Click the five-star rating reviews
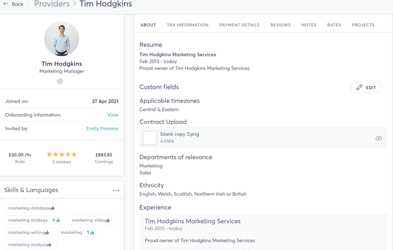Screen dimensions: 393x250 pos(62,154)
